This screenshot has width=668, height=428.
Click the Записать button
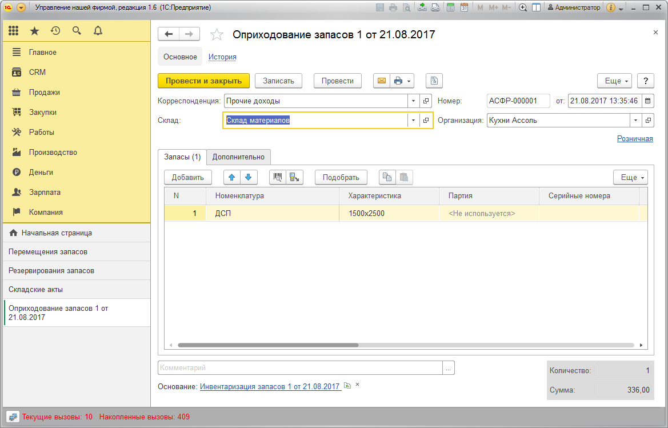(279, 81)
